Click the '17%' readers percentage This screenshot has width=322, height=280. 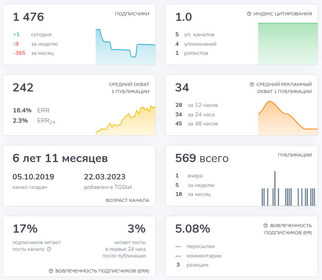pos(25,229)
